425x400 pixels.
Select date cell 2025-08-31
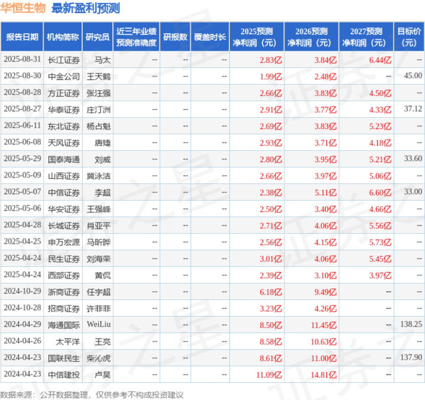(x=22, y=59)
